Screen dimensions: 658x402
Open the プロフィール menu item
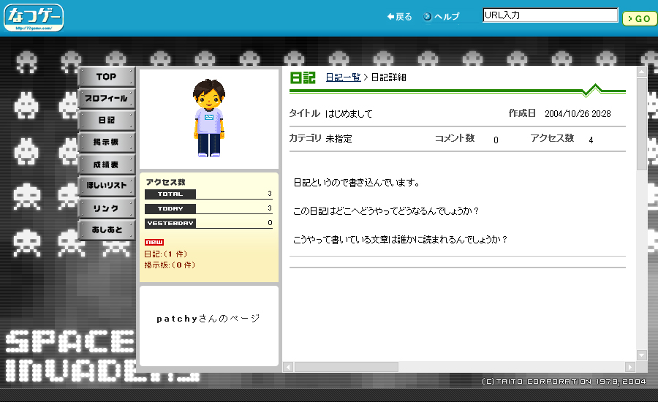coord(107,99)
